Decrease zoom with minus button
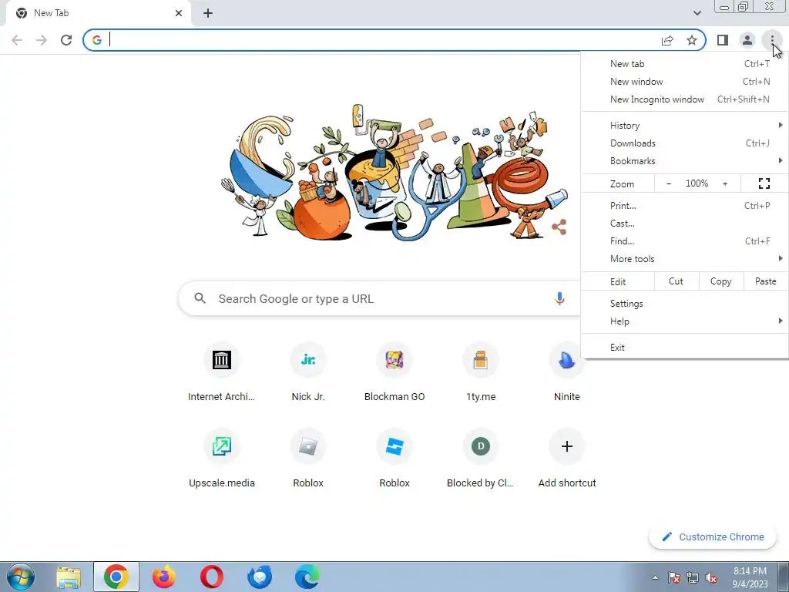The width and height of the screenshot is (789, 592). [x=669, y=183]
